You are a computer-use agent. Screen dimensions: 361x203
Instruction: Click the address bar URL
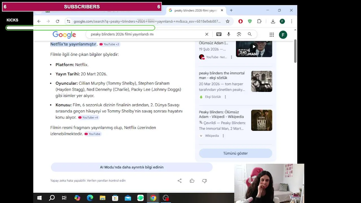tap(147, 21)
